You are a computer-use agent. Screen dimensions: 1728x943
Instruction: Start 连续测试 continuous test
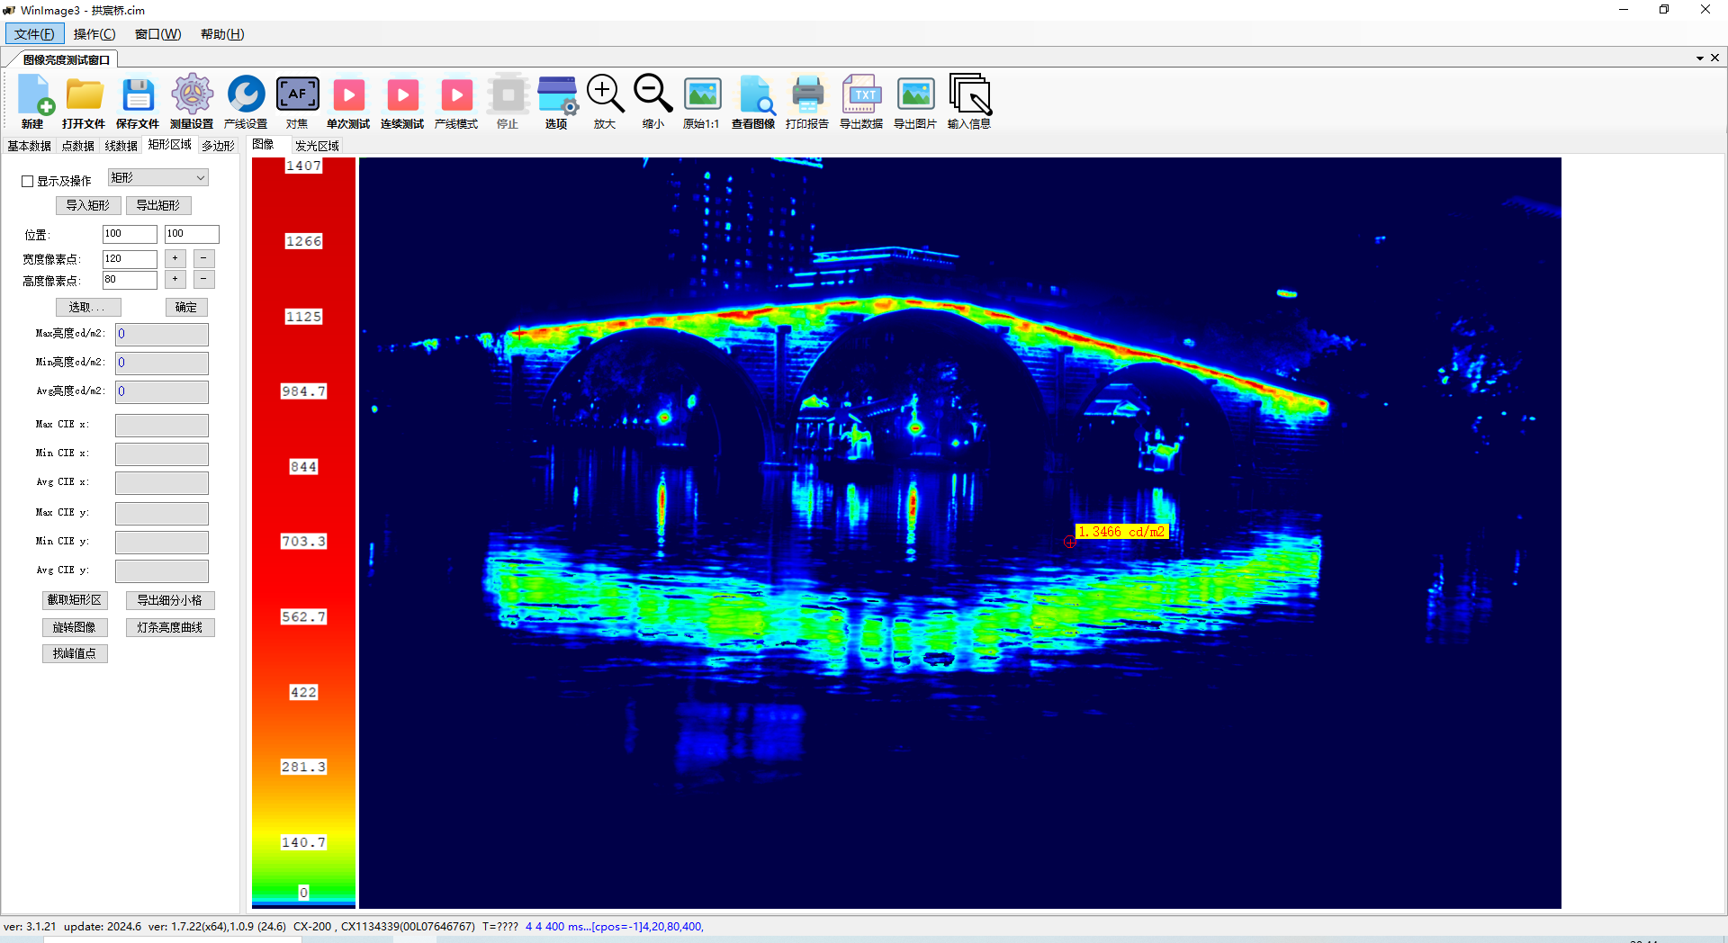(x=402, y=102)
